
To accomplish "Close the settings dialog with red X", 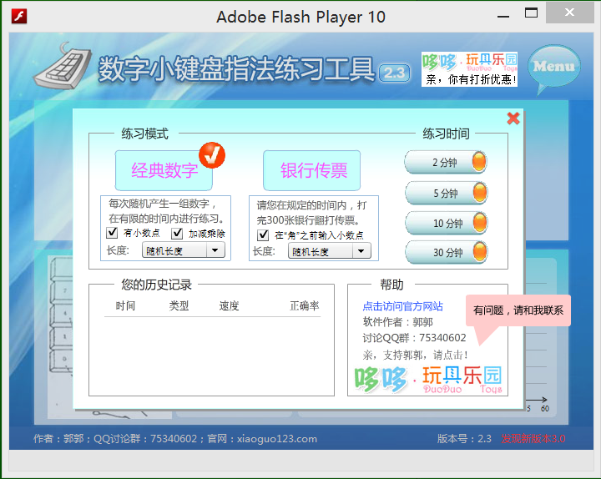I will (x=513, y=118).
